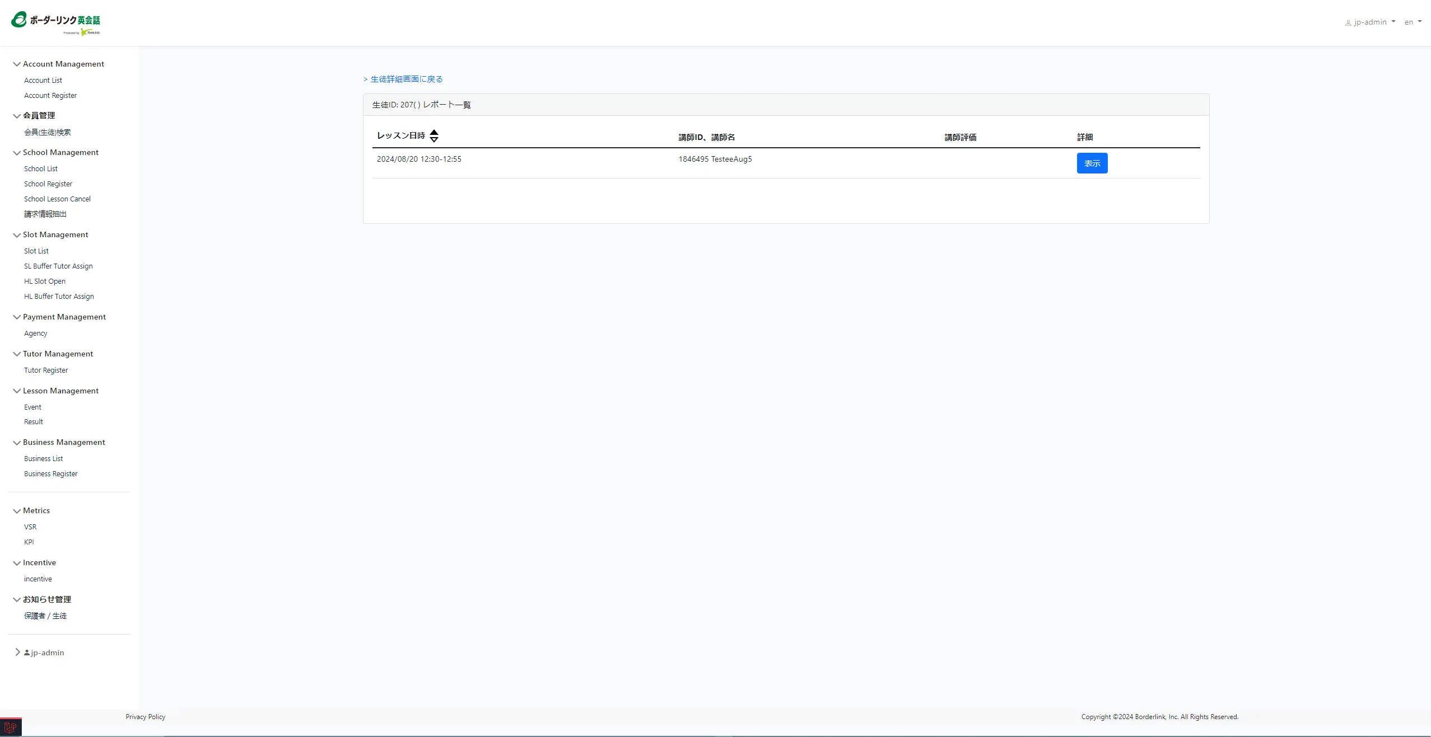
Task: Click the Borderlink Eikaiwa logo
Action: [x=55, y=22]
